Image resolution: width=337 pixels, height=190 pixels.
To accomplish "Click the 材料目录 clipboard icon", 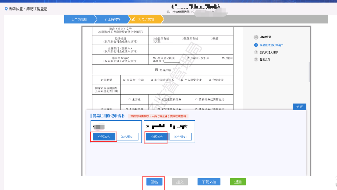I will (x=256, y=37).
